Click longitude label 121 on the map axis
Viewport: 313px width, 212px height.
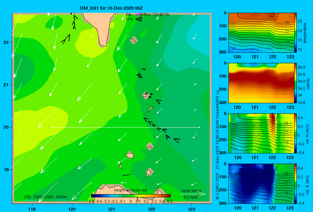(x=112, y=209)
